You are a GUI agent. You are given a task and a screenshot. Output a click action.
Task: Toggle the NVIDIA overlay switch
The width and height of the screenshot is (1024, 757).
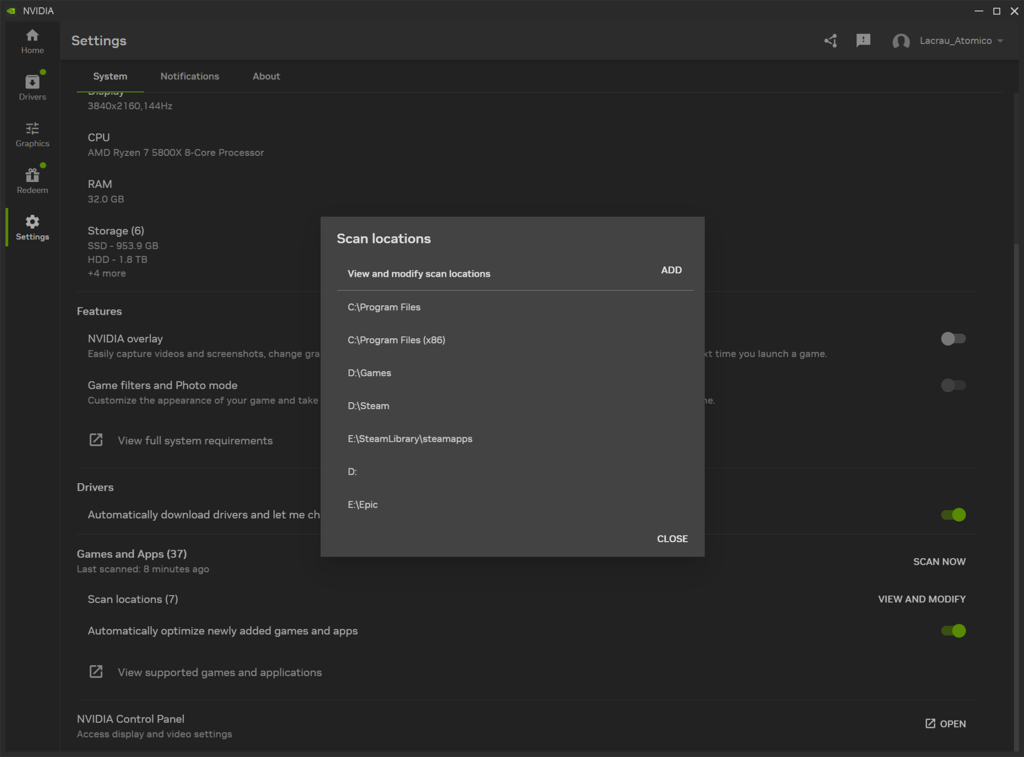[x=953, y=339]
